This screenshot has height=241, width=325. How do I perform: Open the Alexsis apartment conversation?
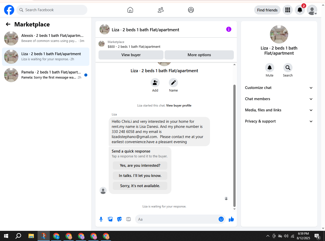[46, 38]
